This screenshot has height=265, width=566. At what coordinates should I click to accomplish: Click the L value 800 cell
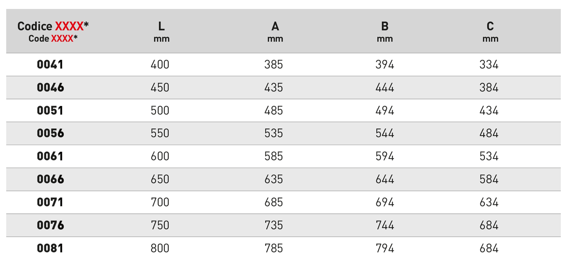[x=160, y=248]
